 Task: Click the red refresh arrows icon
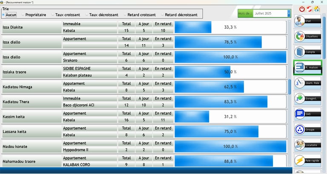click(x=309, y=9)
